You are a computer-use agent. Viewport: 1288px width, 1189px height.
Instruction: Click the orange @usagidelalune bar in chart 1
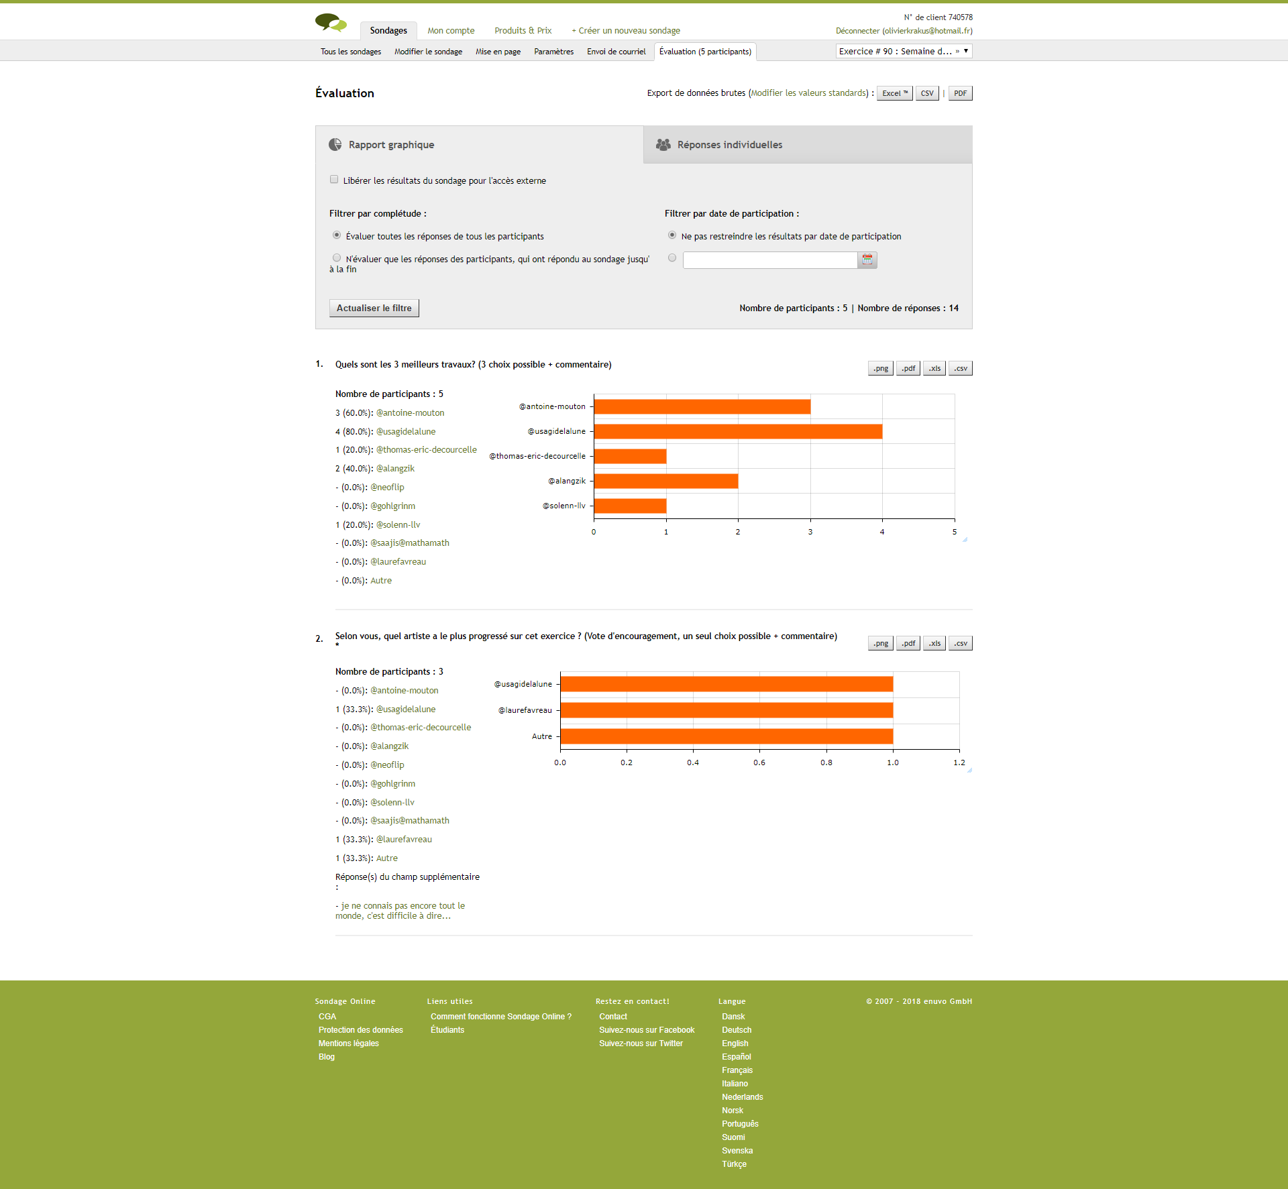coord(738,431)
